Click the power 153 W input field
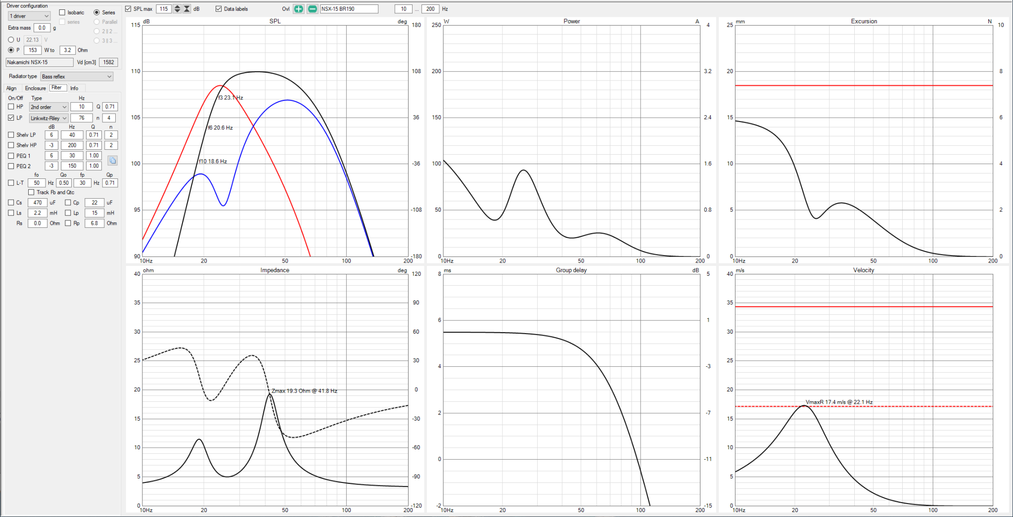 [x=33, y=50]
